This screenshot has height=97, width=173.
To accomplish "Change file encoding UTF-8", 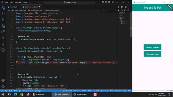I will 84,91.
